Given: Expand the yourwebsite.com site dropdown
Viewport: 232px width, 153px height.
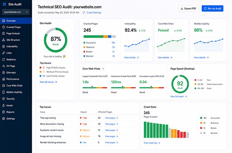Looking at the screenshot, I should [x=16, y=12].
